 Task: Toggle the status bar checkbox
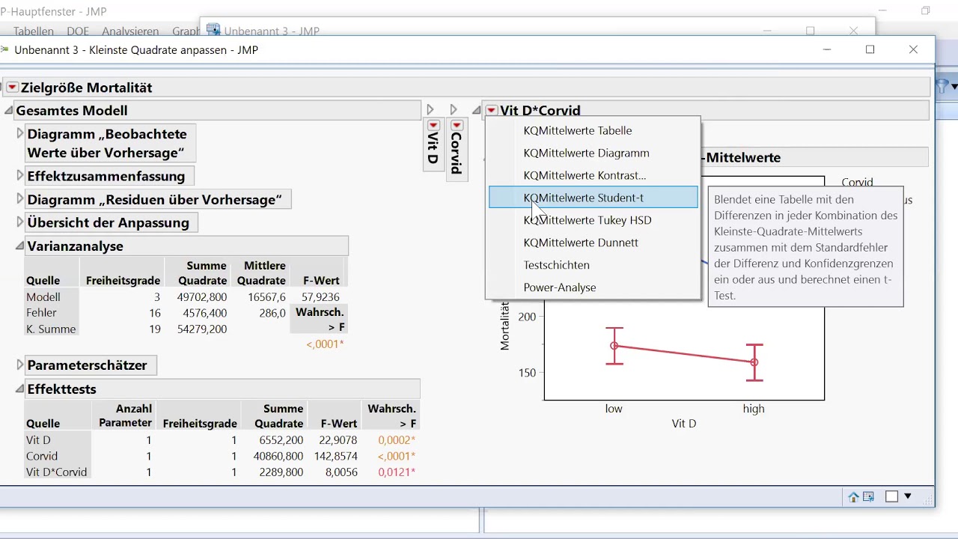pyautogui.click(x=891, y=496)
